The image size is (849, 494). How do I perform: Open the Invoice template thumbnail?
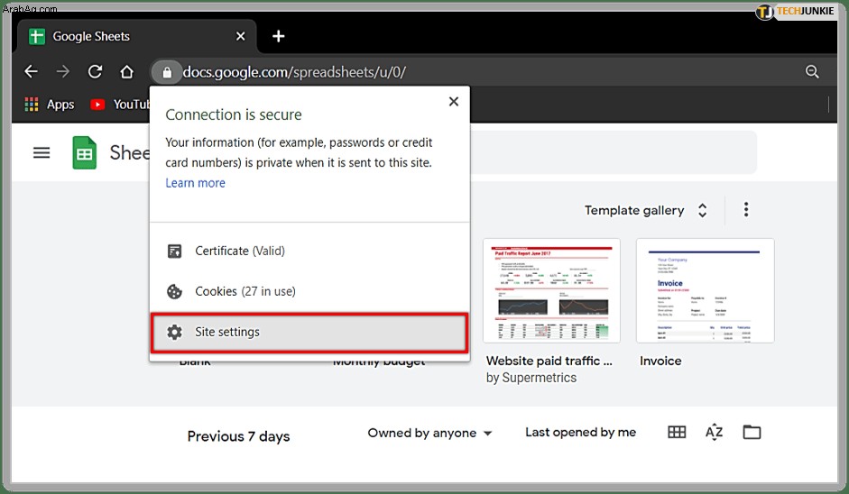point(705,290)
